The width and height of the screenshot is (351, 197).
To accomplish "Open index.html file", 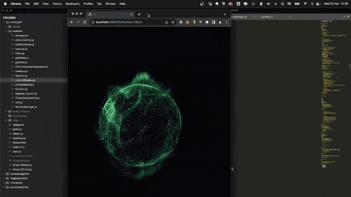I will point(18,147).
